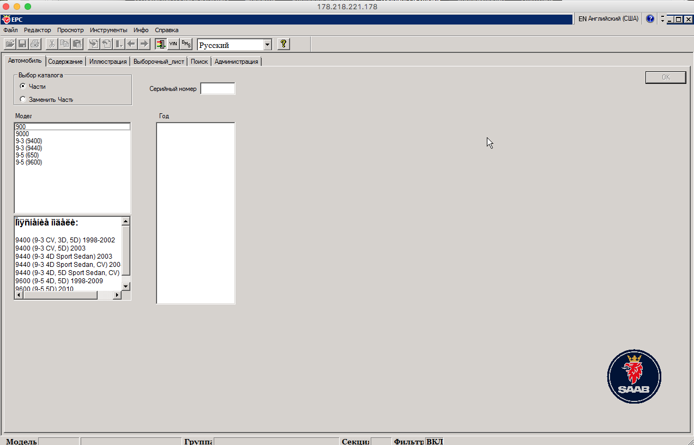The image size is (694, 445).
Task: Open the Инструменты menu
Action: tap(108, 30)
